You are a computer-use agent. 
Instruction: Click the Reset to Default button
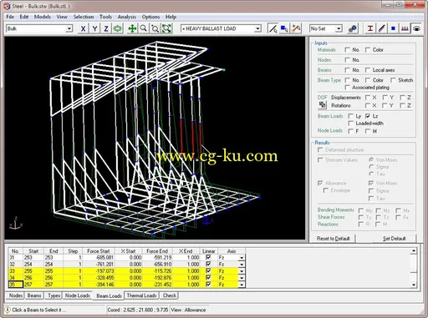pyautogui.click(x=334, y=239)
